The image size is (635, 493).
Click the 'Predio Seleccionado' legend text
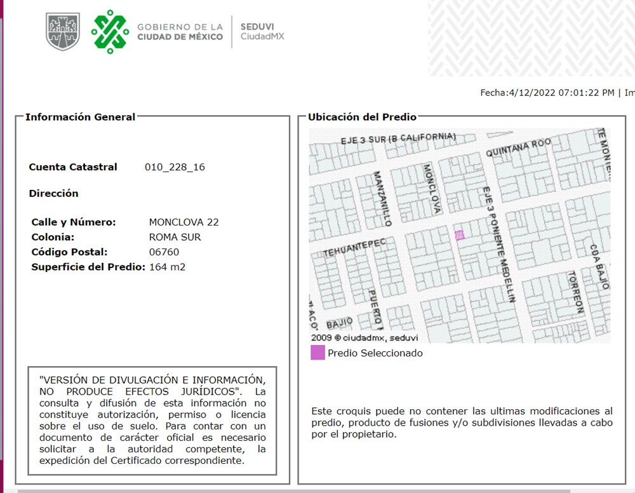click(375, 353)
